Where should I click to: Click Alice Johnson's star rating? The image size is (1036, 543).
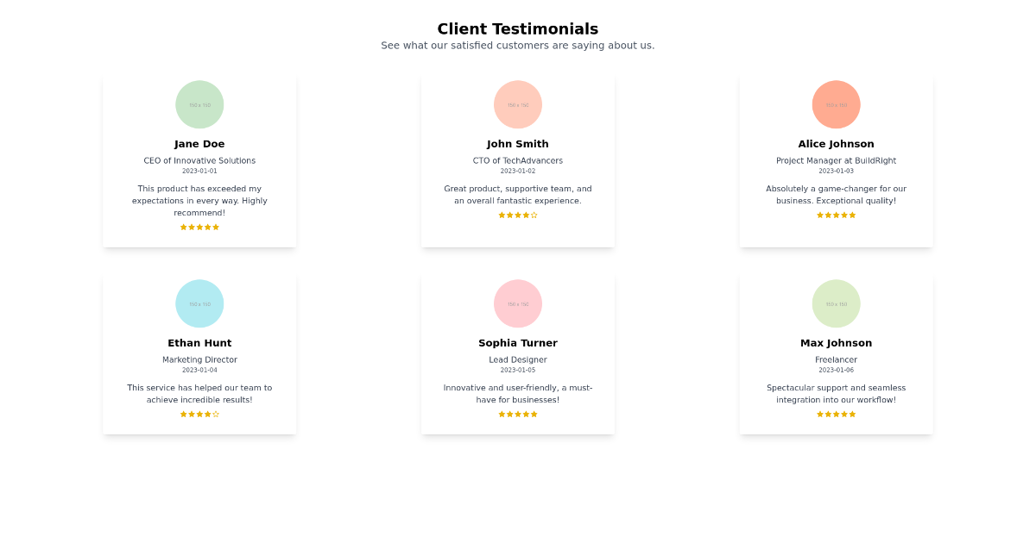coord(836,215)
